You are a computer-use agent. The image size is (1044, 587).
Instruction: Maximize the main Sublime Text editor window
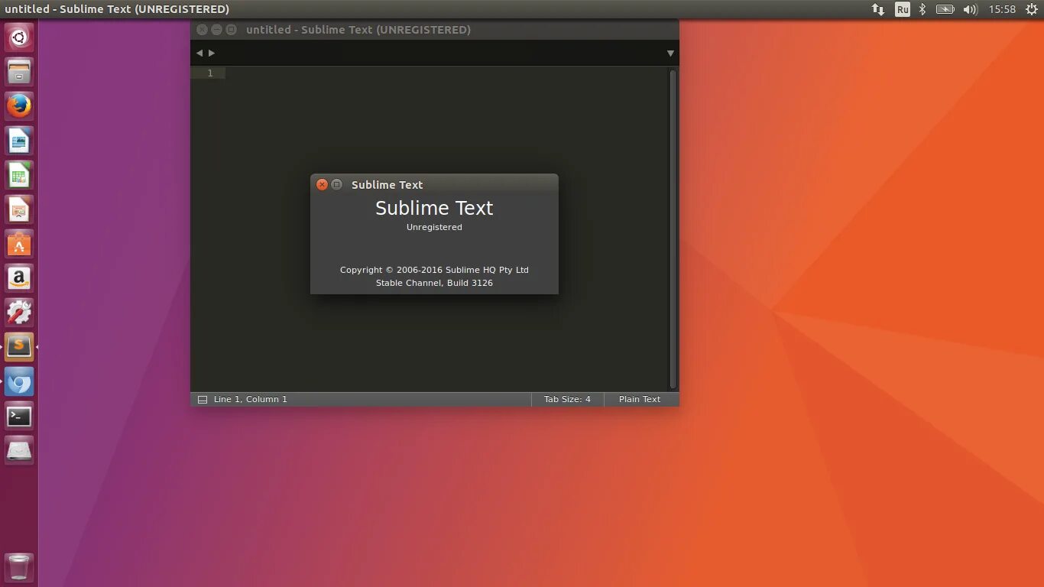point(231,30)
